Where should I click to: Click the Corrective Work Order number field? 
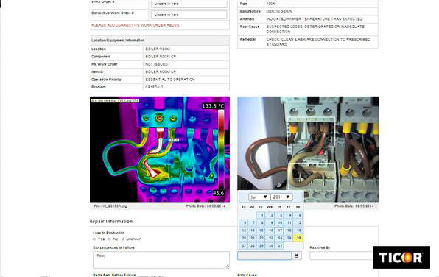coord(189,15)
